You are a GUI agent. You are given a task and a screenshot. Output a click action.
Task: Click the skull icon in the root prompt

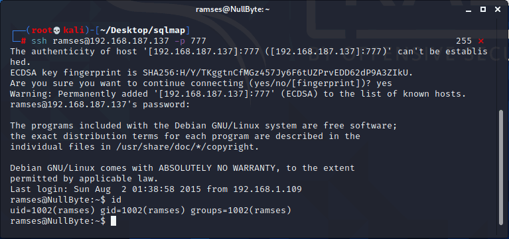coord(57,30)
